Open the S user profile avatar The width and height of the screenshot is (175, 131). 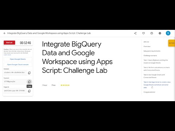point(168,33)
